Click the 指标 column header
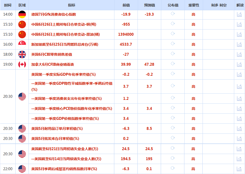This screenshot has width=245, height=174. pyautogui.click(x=71, y=5)
